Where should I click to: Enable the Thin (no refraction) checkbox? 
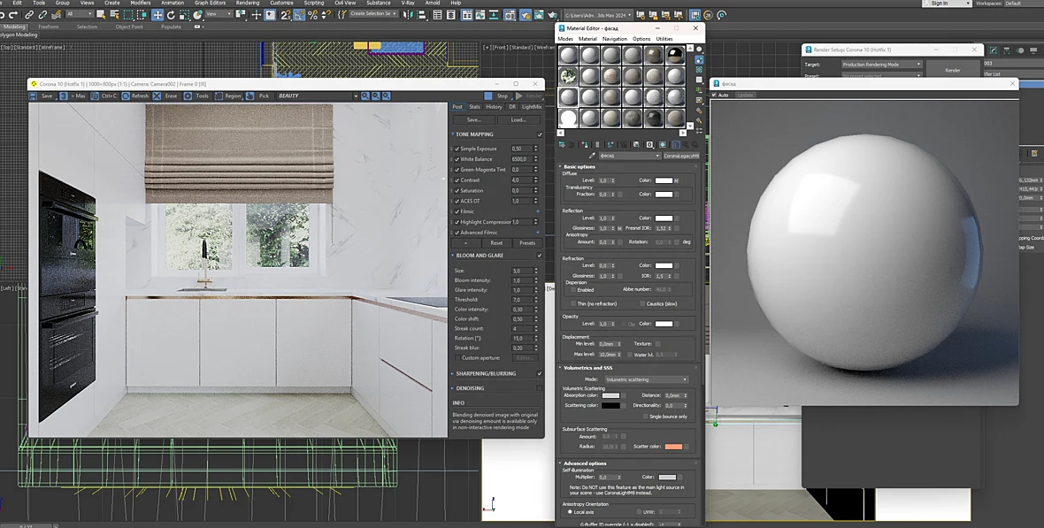[573, 303]
